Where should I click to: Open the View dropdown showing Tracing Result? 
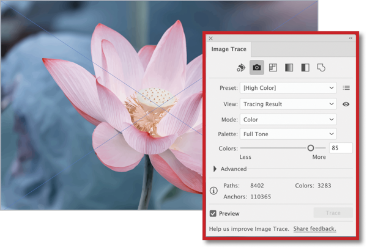288,104
